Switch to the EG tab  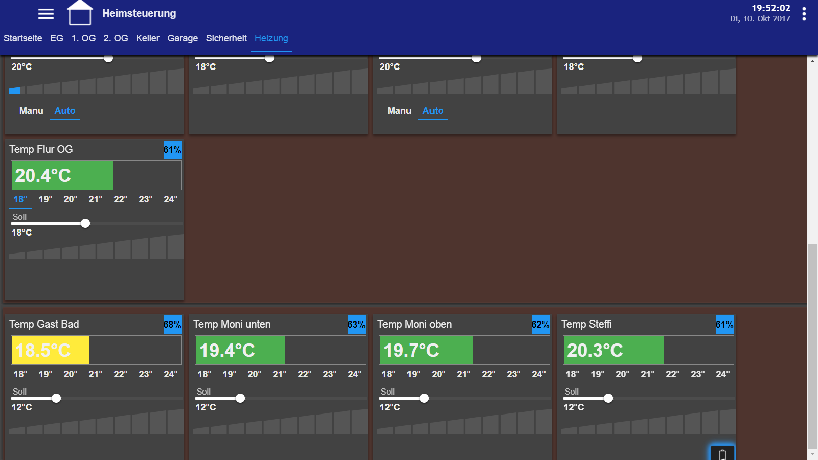[x=57, y=38]
